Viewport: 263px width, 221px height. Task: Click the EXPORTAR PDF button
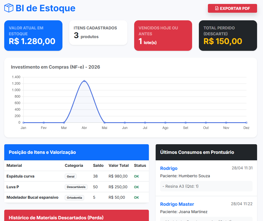point(232,8)
